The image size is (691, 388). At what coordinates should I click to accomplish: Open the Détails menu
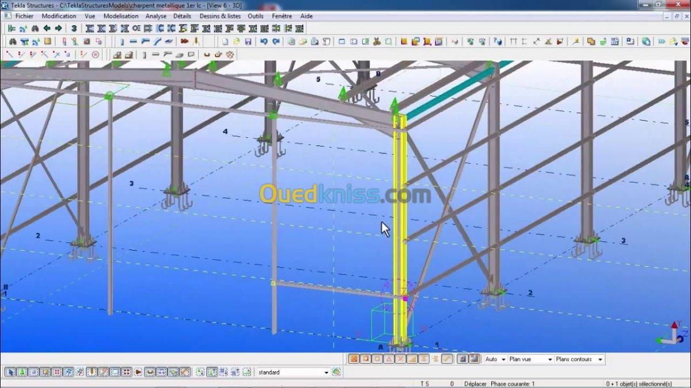(x=183, y=16)
